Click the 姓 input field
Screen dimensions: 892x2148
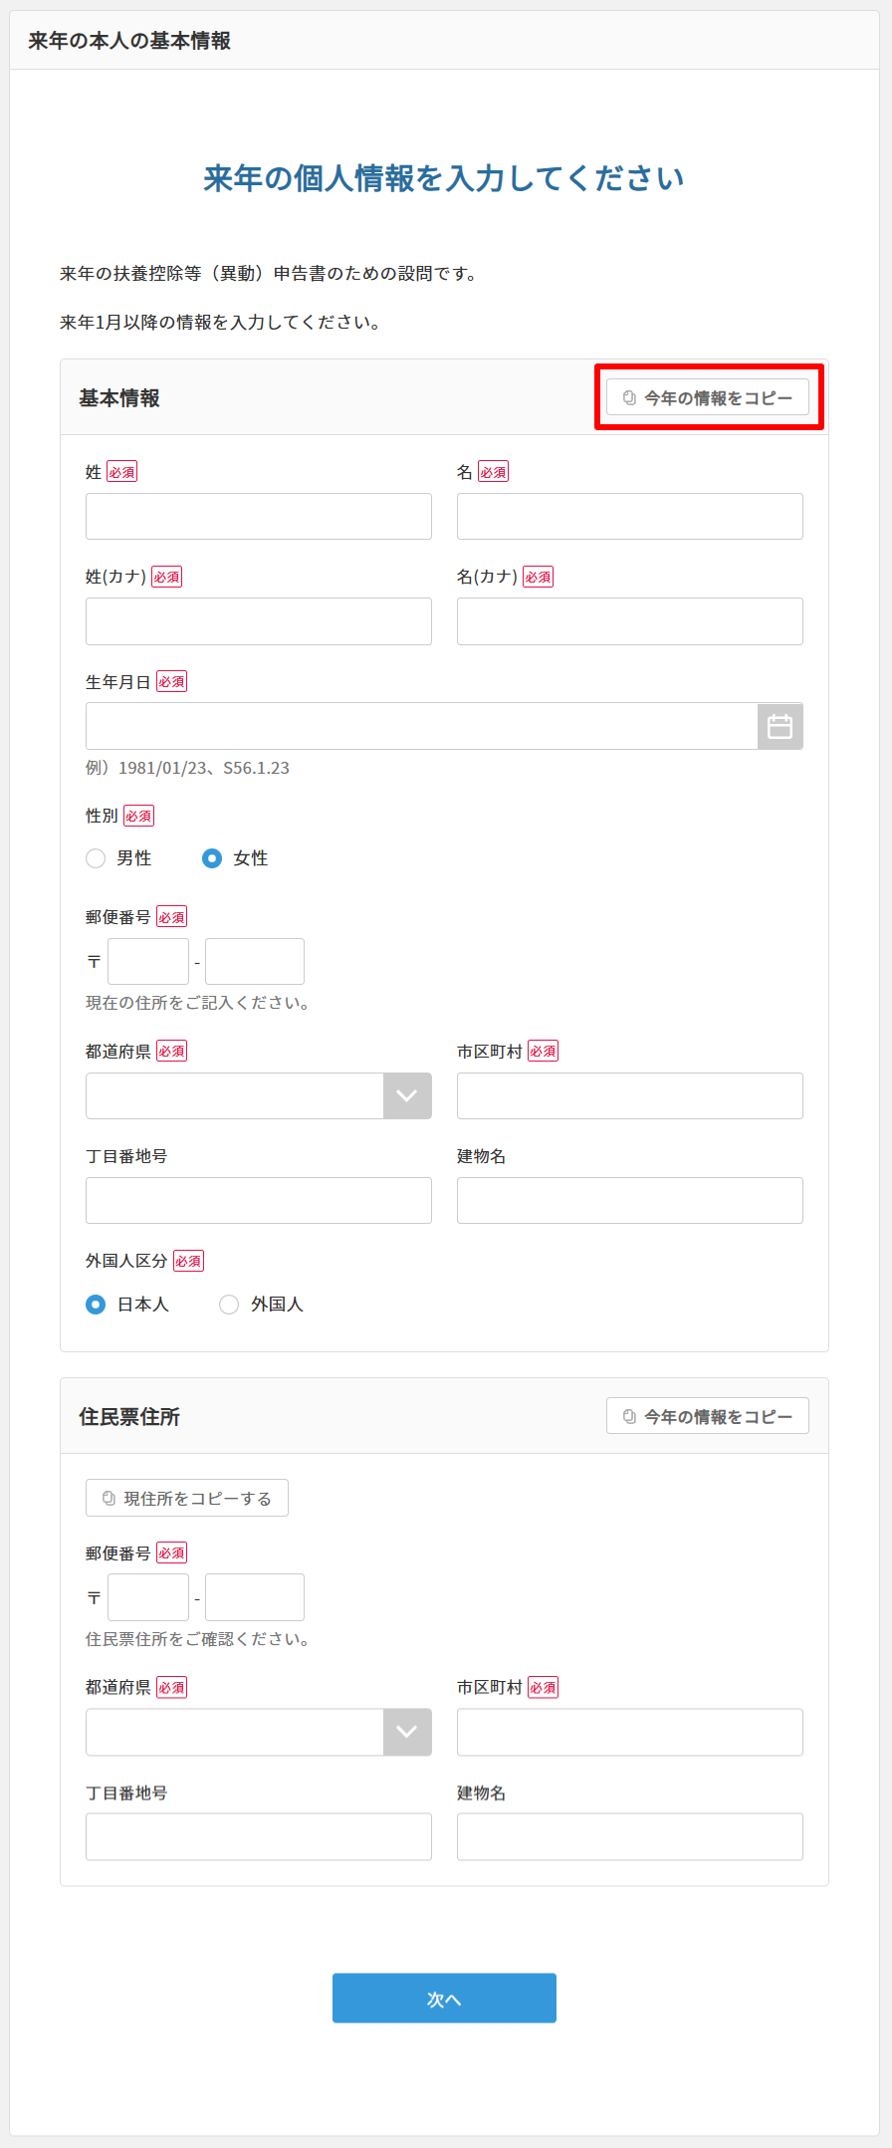[x=258, y=516]
